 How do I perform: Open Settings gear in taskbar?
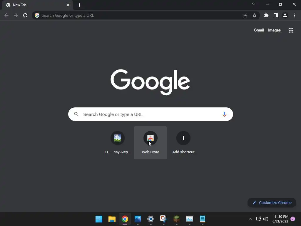(151, 219)
